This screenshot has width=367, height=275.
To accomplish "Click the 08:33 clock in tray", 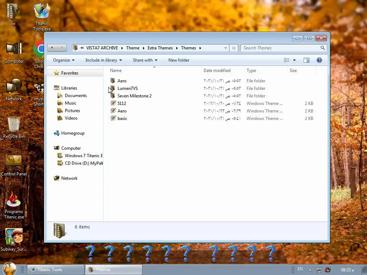I will pos(347,270).
